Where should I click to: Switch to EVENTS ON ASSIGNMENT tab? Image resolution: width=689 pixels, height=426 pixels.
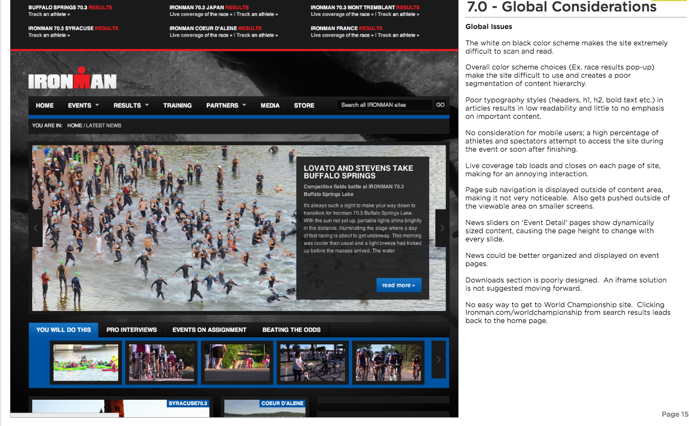pos(209,330)
